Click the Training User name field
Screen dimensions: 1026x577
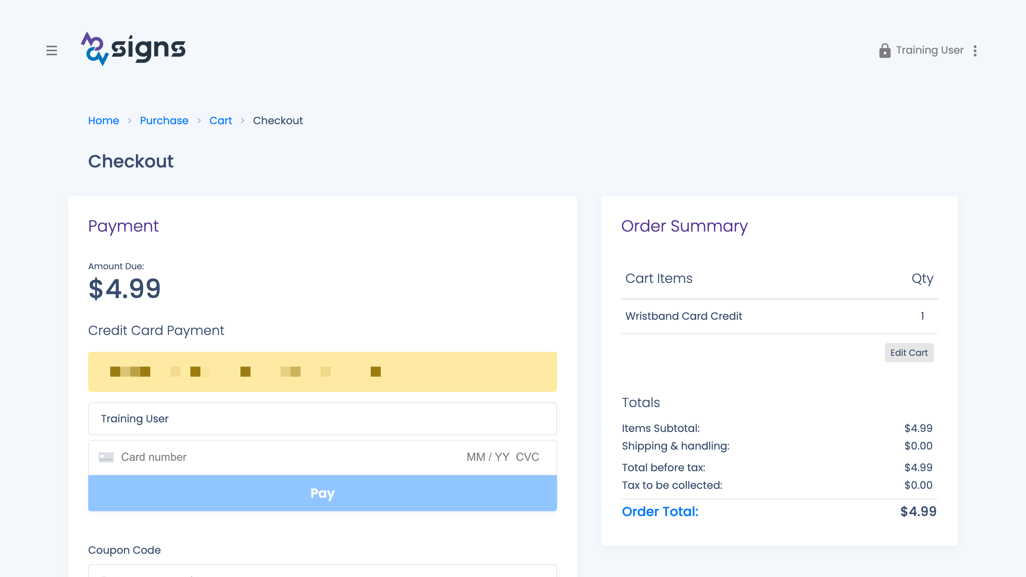coord(322,418)
